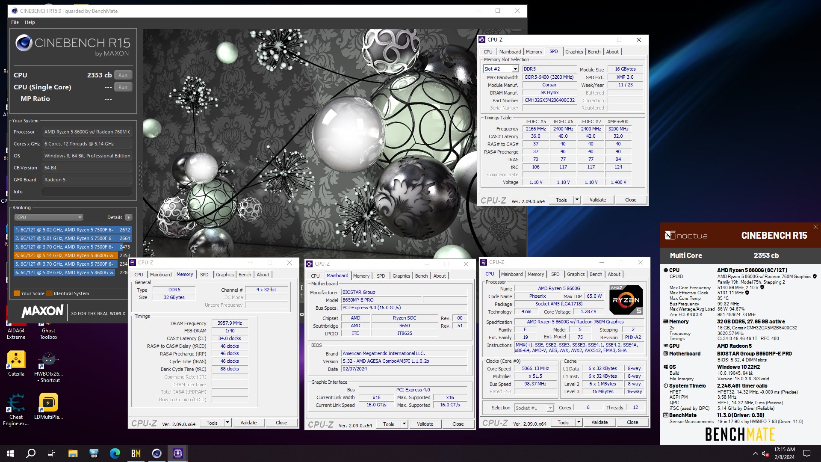Click the Cinebench app icon in title bar

14,11
